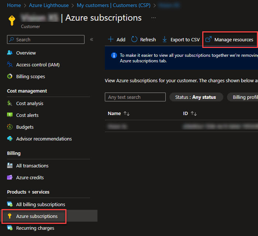Click the Overview people icon

10,53
